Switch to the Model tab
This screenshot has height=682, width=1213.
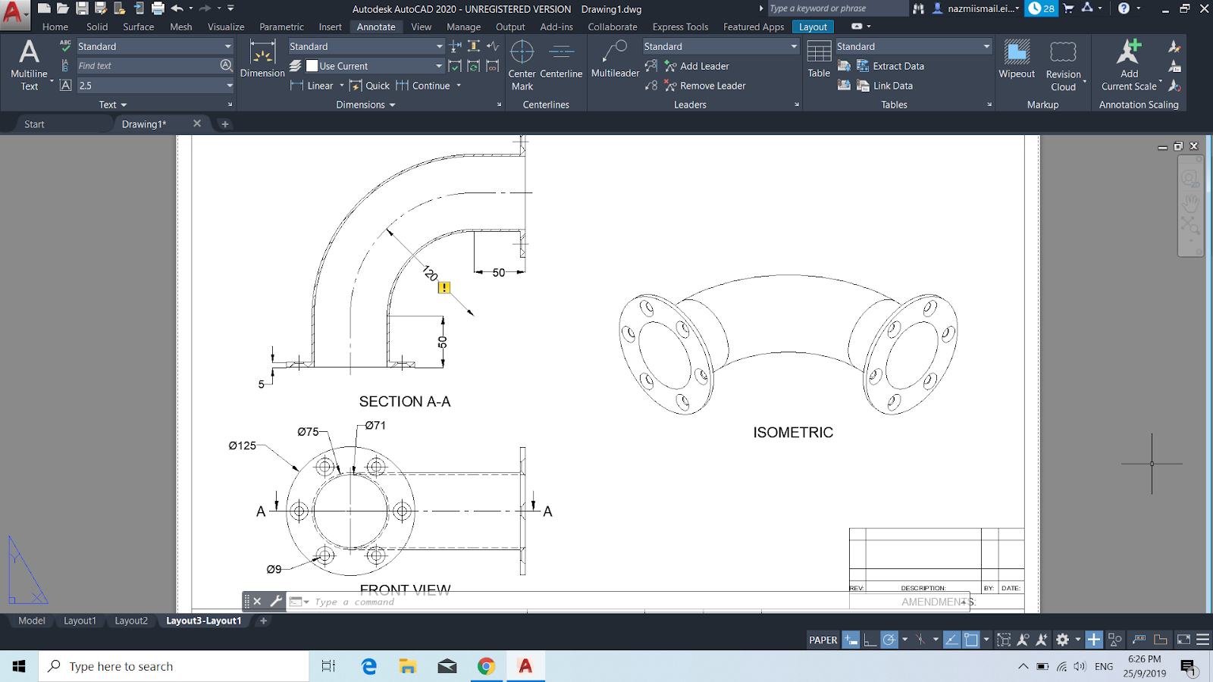[x=32, y=621]
